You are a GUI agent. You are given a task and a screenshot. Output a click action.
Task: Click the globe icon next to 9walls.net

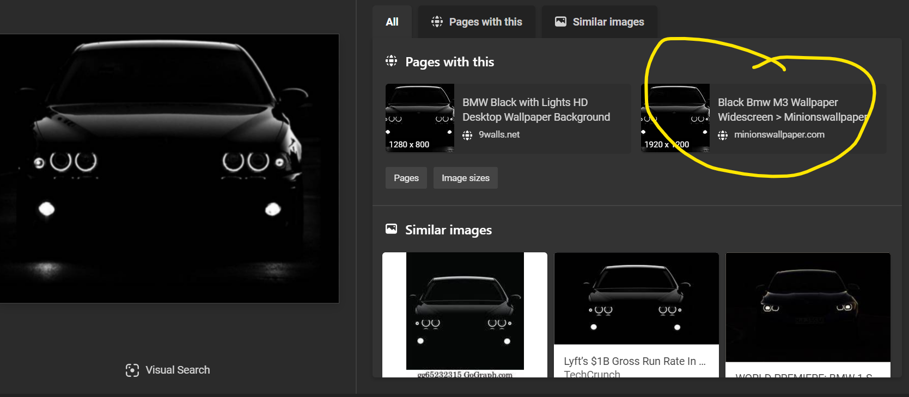pos(467,135)
